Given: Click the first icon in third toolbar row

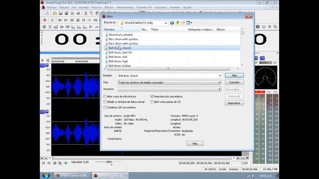Looking at the screenshot, I should pyautogui.click(x=44, y=27).
